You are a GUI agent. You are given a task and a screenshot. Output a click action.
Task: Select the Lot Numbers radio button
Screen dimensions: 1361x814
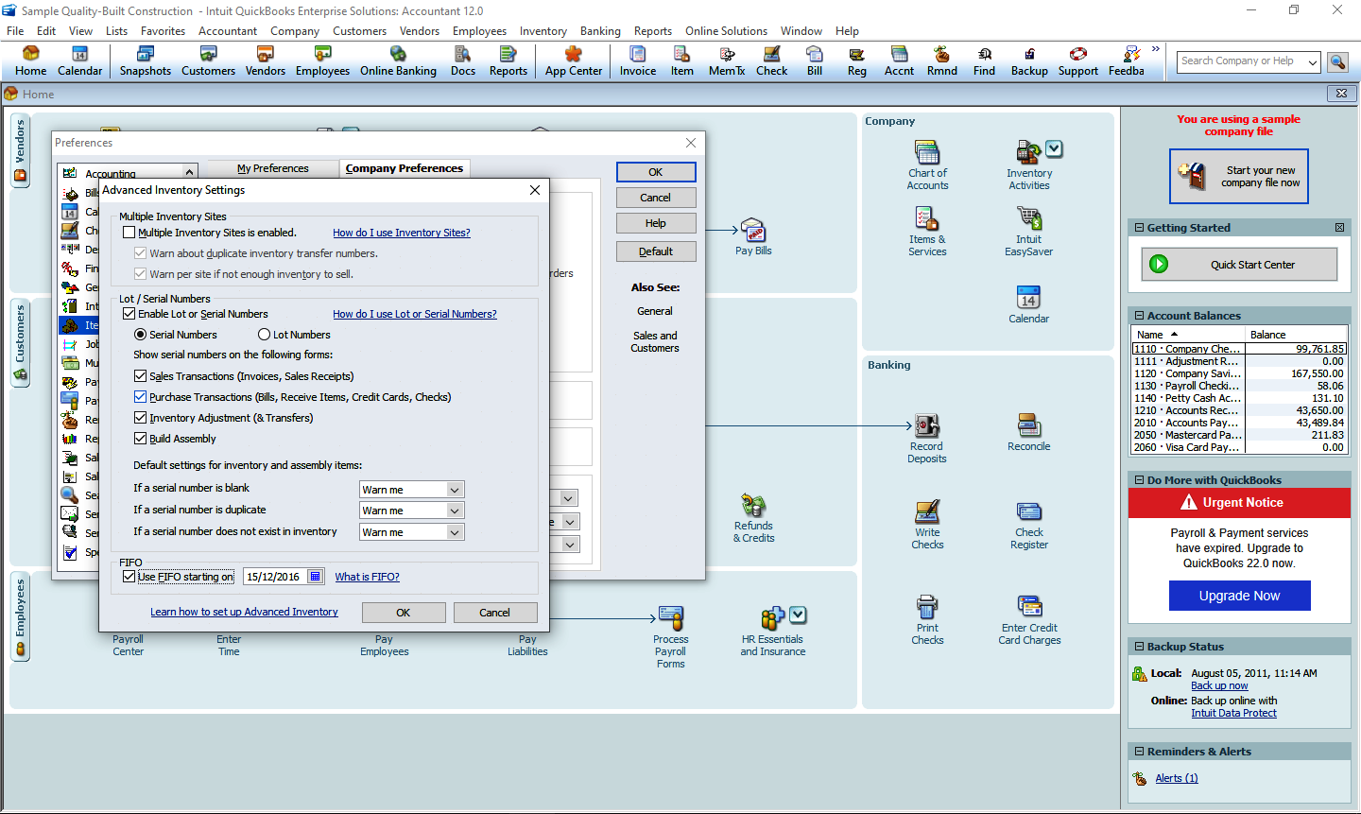[x=265, y=335]
